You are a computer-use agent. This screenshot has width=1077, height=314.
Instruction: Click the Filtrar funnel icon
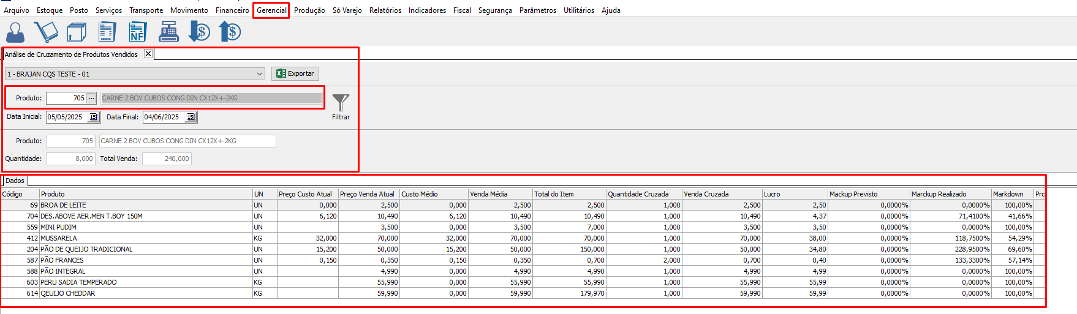click(x=341, y=103)
